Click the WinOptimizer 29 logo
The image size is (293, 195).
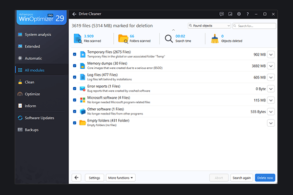42,18
